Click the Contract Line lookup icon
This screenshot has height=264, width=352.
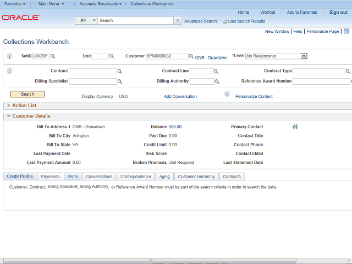[216, 71]
